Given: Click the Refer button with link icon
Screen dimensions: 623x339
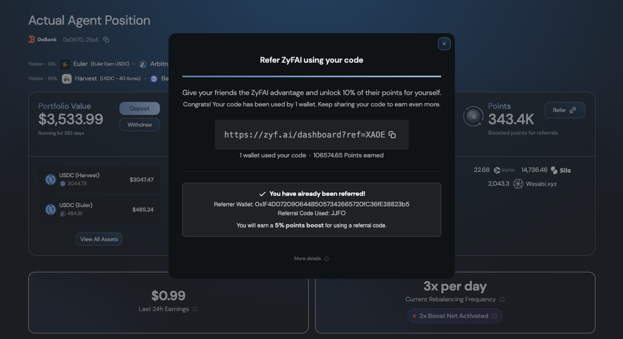Looking at the screenshot, I should tap(564, 110).
